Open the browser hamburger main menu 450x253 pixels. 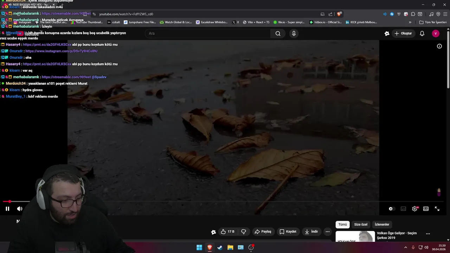pos(445,14)
